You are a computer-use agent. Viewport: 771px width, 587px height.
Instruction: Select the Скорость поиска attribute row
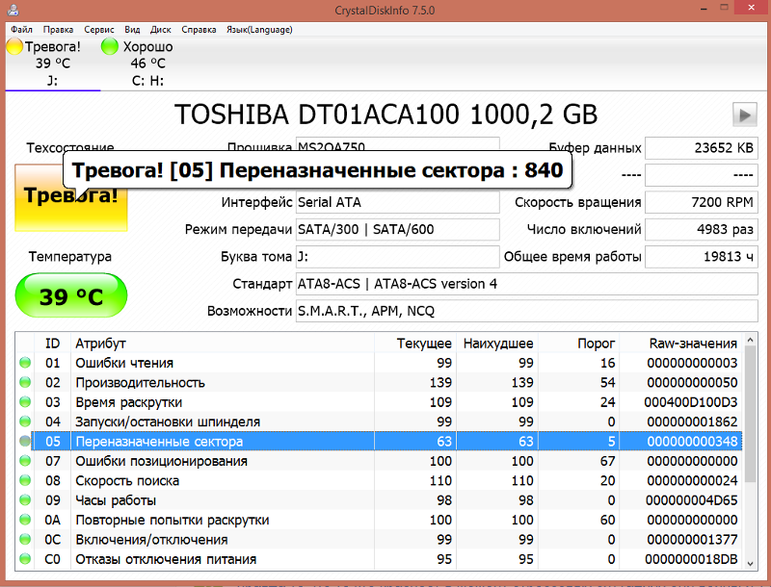(380, 480)
